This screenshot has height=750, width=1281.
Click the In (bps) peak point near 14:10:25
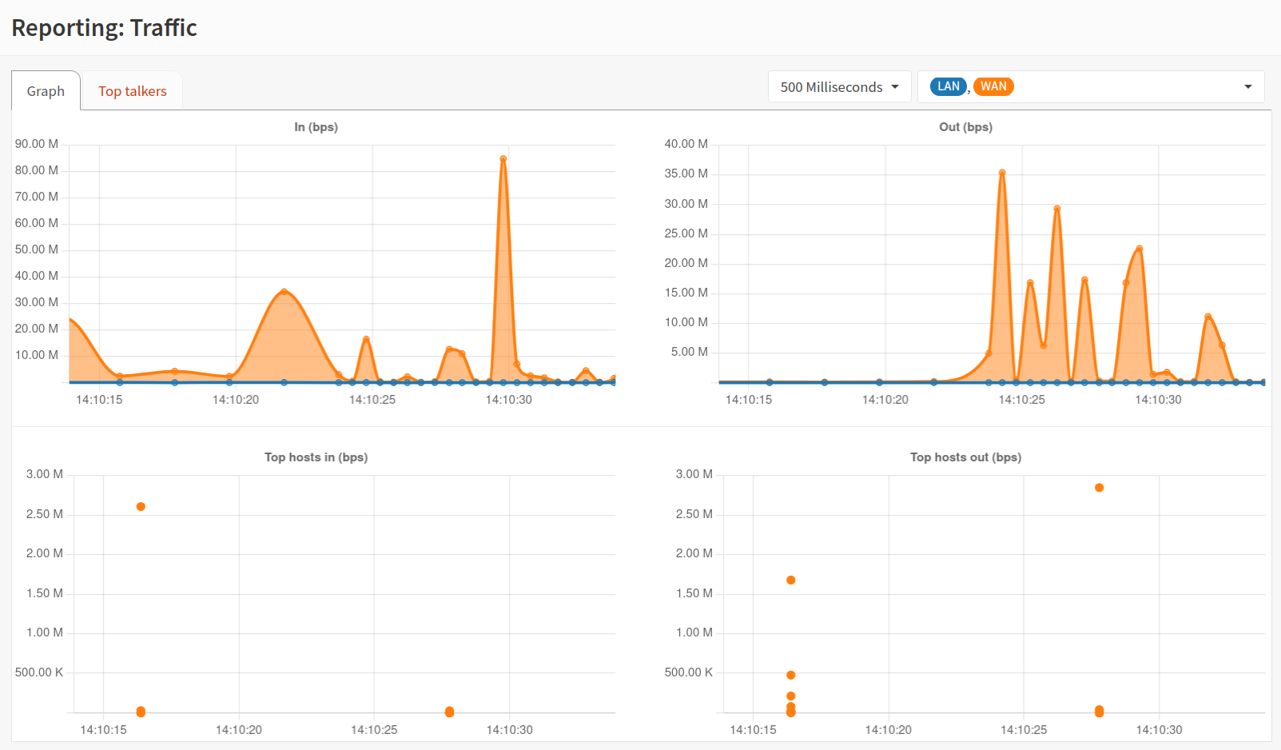[x=366, y=339]
